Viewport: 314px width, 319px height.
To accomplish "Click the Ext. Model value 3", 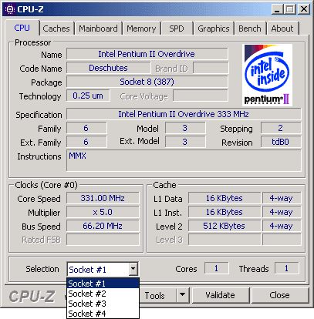I will (185, 142).
